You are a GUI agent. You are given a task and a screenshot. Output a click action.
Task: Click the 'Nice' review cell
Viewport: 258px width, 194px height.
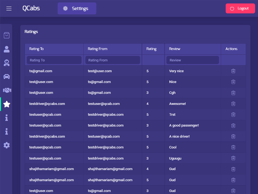pos(193,82)
